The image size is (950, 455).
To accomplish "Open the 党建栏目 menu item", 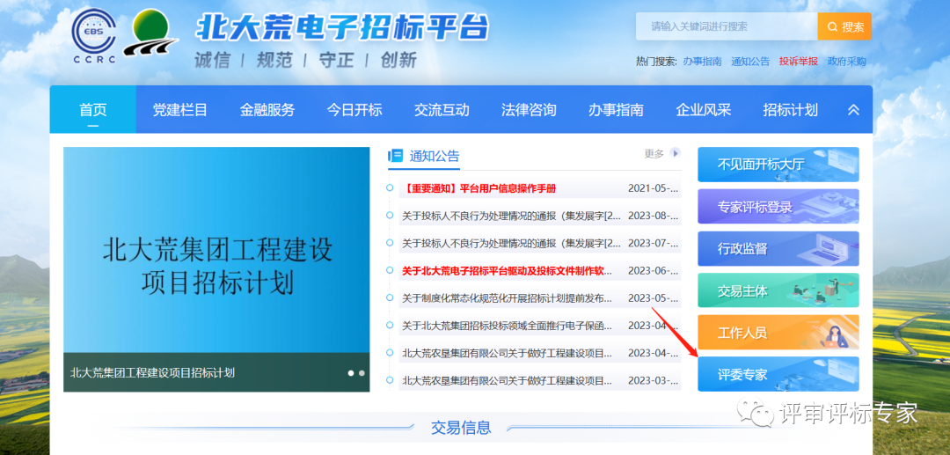I will pos(180,110).
